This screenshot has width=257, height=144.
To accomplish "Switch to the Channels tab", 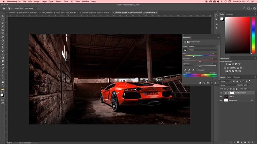I will click(237, 77).
